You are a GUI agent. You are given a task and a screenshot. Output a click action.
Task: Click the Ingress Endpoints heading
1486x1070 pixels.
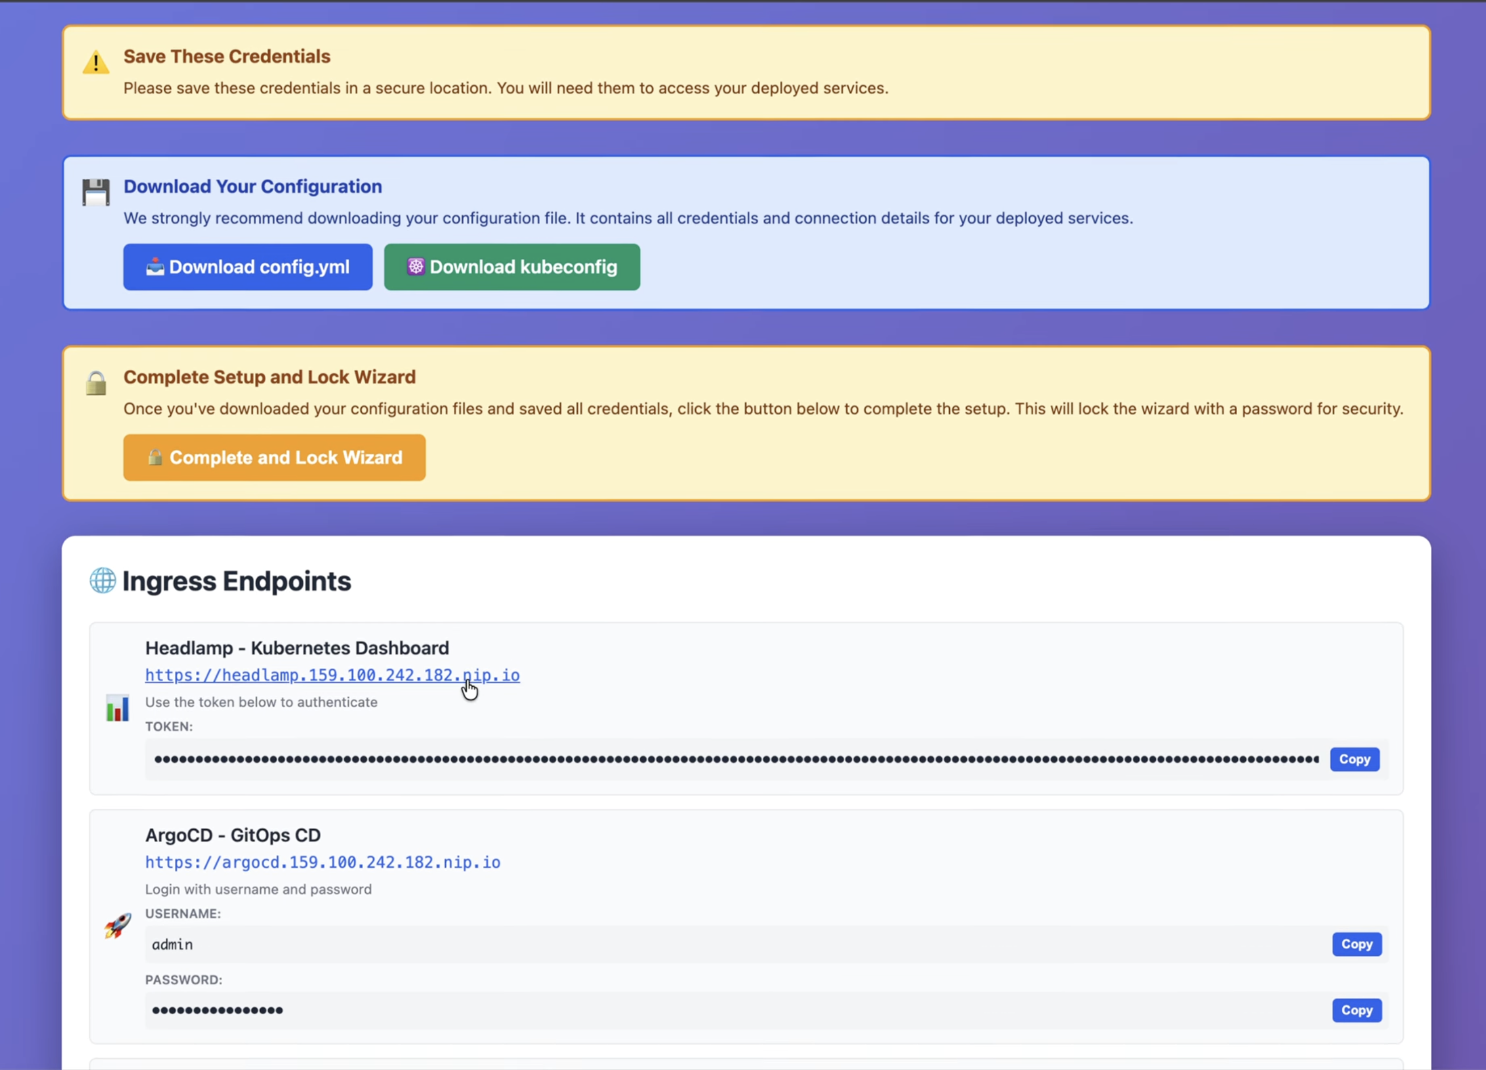coord(236,581)
